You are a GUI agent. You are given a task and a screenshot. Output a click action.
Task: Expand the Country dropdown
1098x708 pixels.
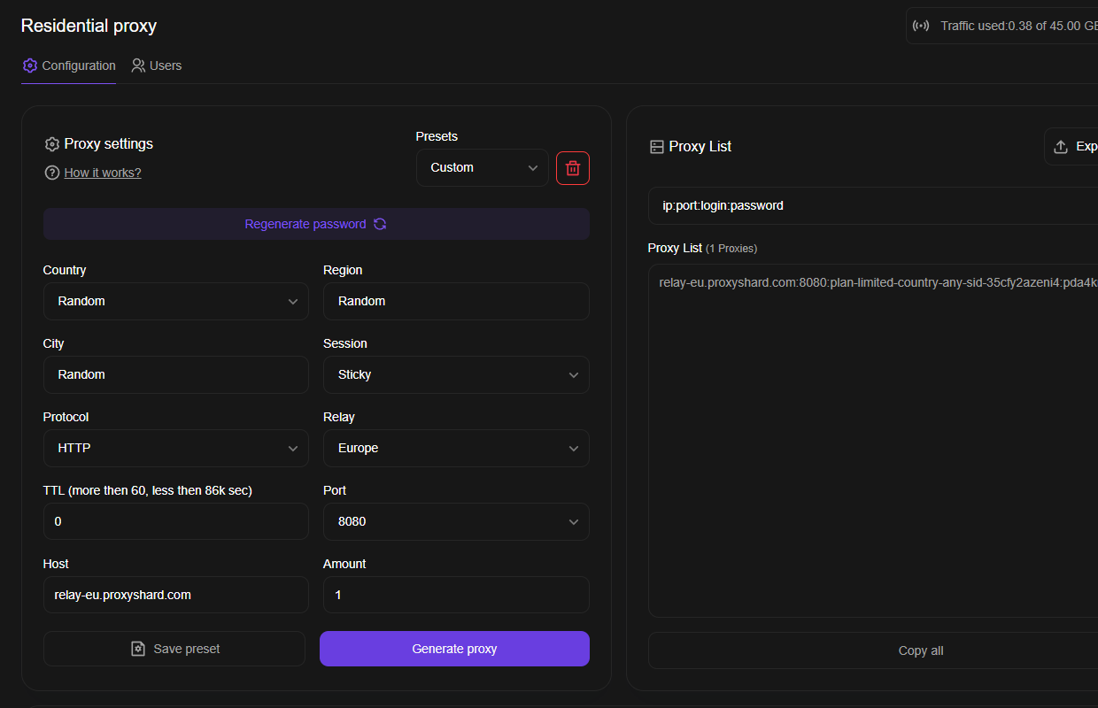point(175,302)
